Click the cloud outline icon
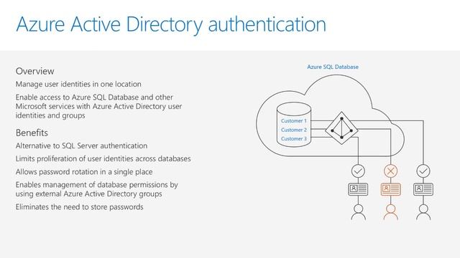The image size is (460, 258). 330,115
